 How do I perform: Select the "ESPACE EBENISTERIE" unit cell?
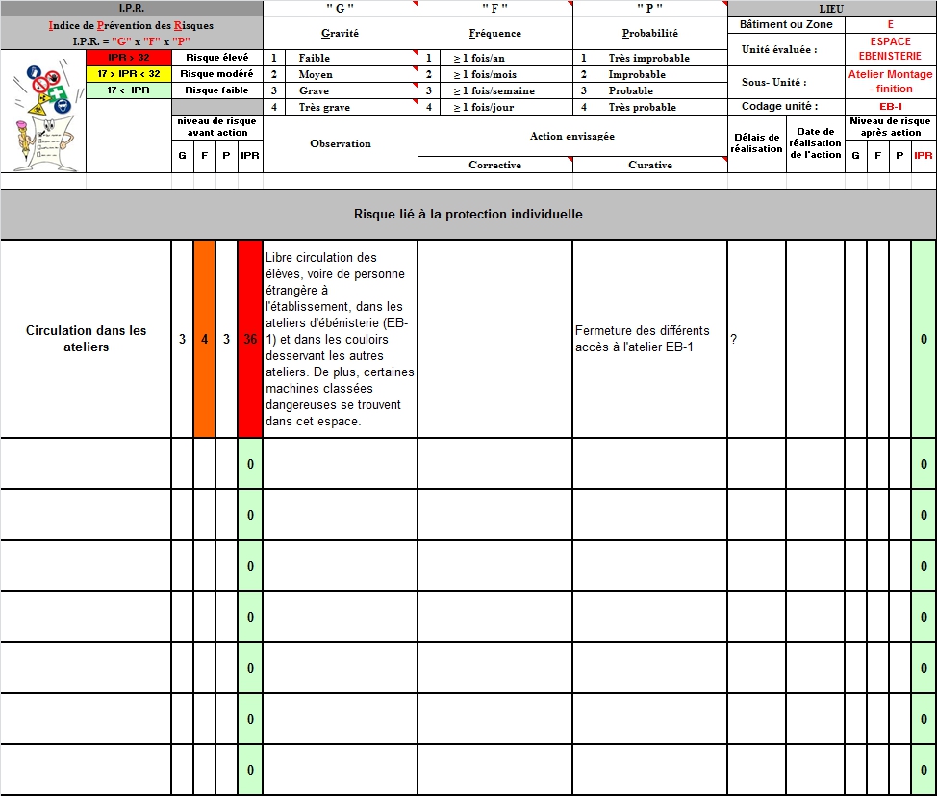point(890,49)
